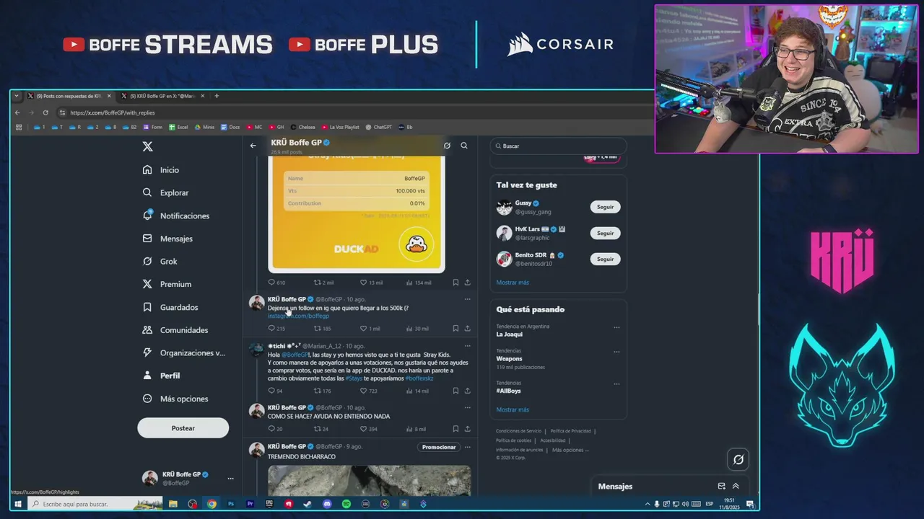Open options for the La Joaqui trend
This screenshot has height=519, width=924.
[616, 327]
